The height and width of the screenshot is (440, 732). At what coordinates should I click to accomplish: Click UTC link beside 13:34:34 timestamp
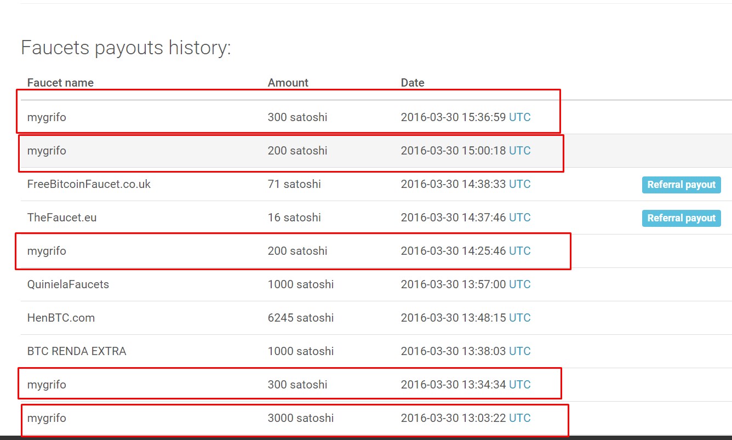coord(519,385)
